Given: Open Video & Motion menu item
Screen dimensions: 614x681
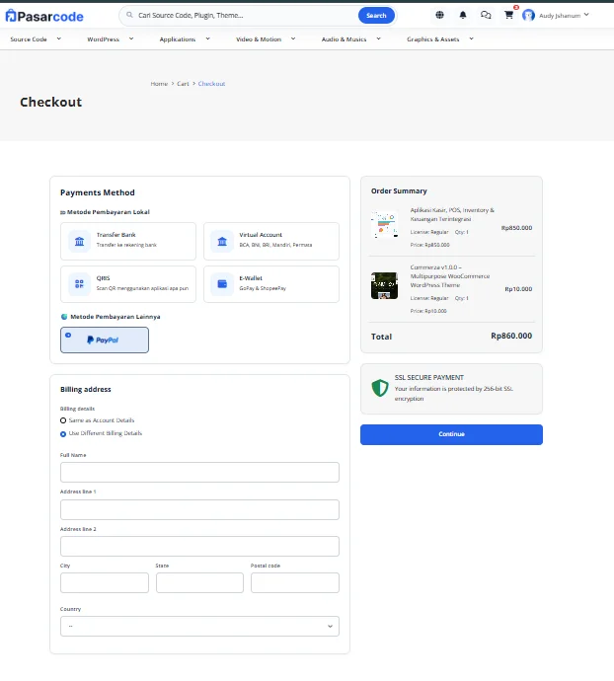Looking at the screenshot, I should (x=259, y=39).
